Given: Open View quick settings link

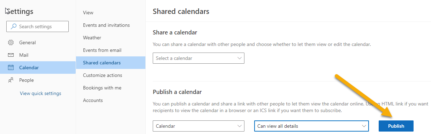Looking at the screenshot, I should (x=40, y=93).
